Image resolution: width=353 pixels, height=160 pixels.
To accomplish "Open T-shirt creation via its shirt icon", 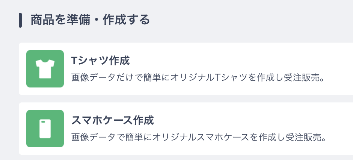I will tap(45, 70).
